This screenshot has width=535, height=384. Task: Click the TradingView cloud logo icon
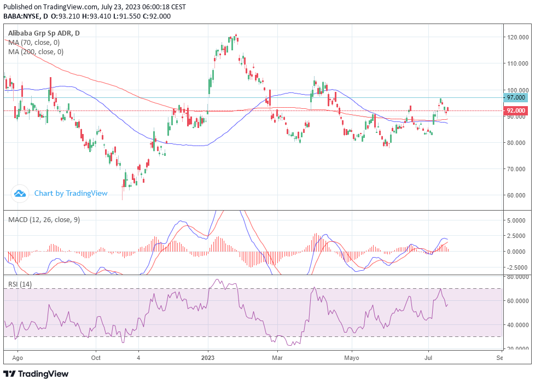point(20,194)
